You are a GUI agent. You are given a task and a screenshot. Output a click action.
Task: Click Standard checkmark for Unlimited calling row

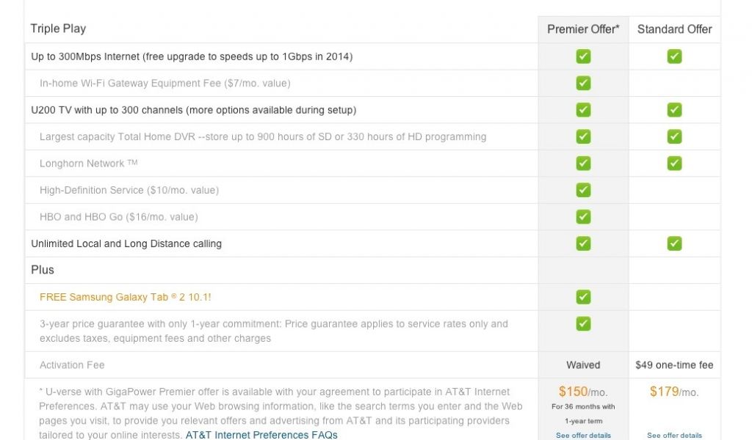tap(674, 243)
